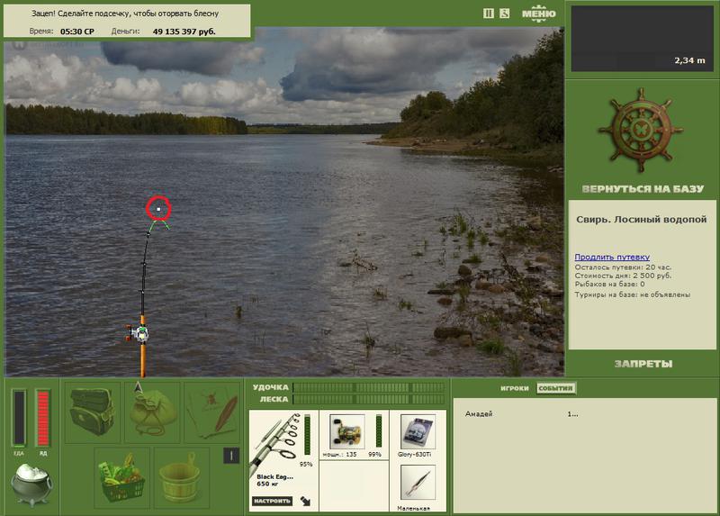Viewport: 720px width, 516px height.
Task: Open the notebook with feather icon
Action: [x=212, y=412]
